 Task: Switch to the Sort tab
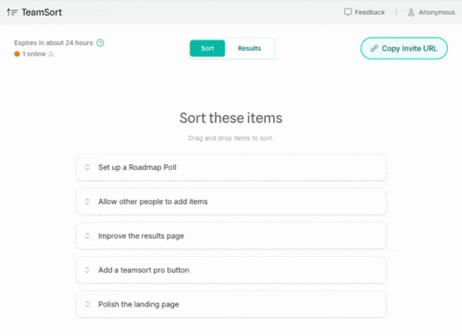click(208, 49)
